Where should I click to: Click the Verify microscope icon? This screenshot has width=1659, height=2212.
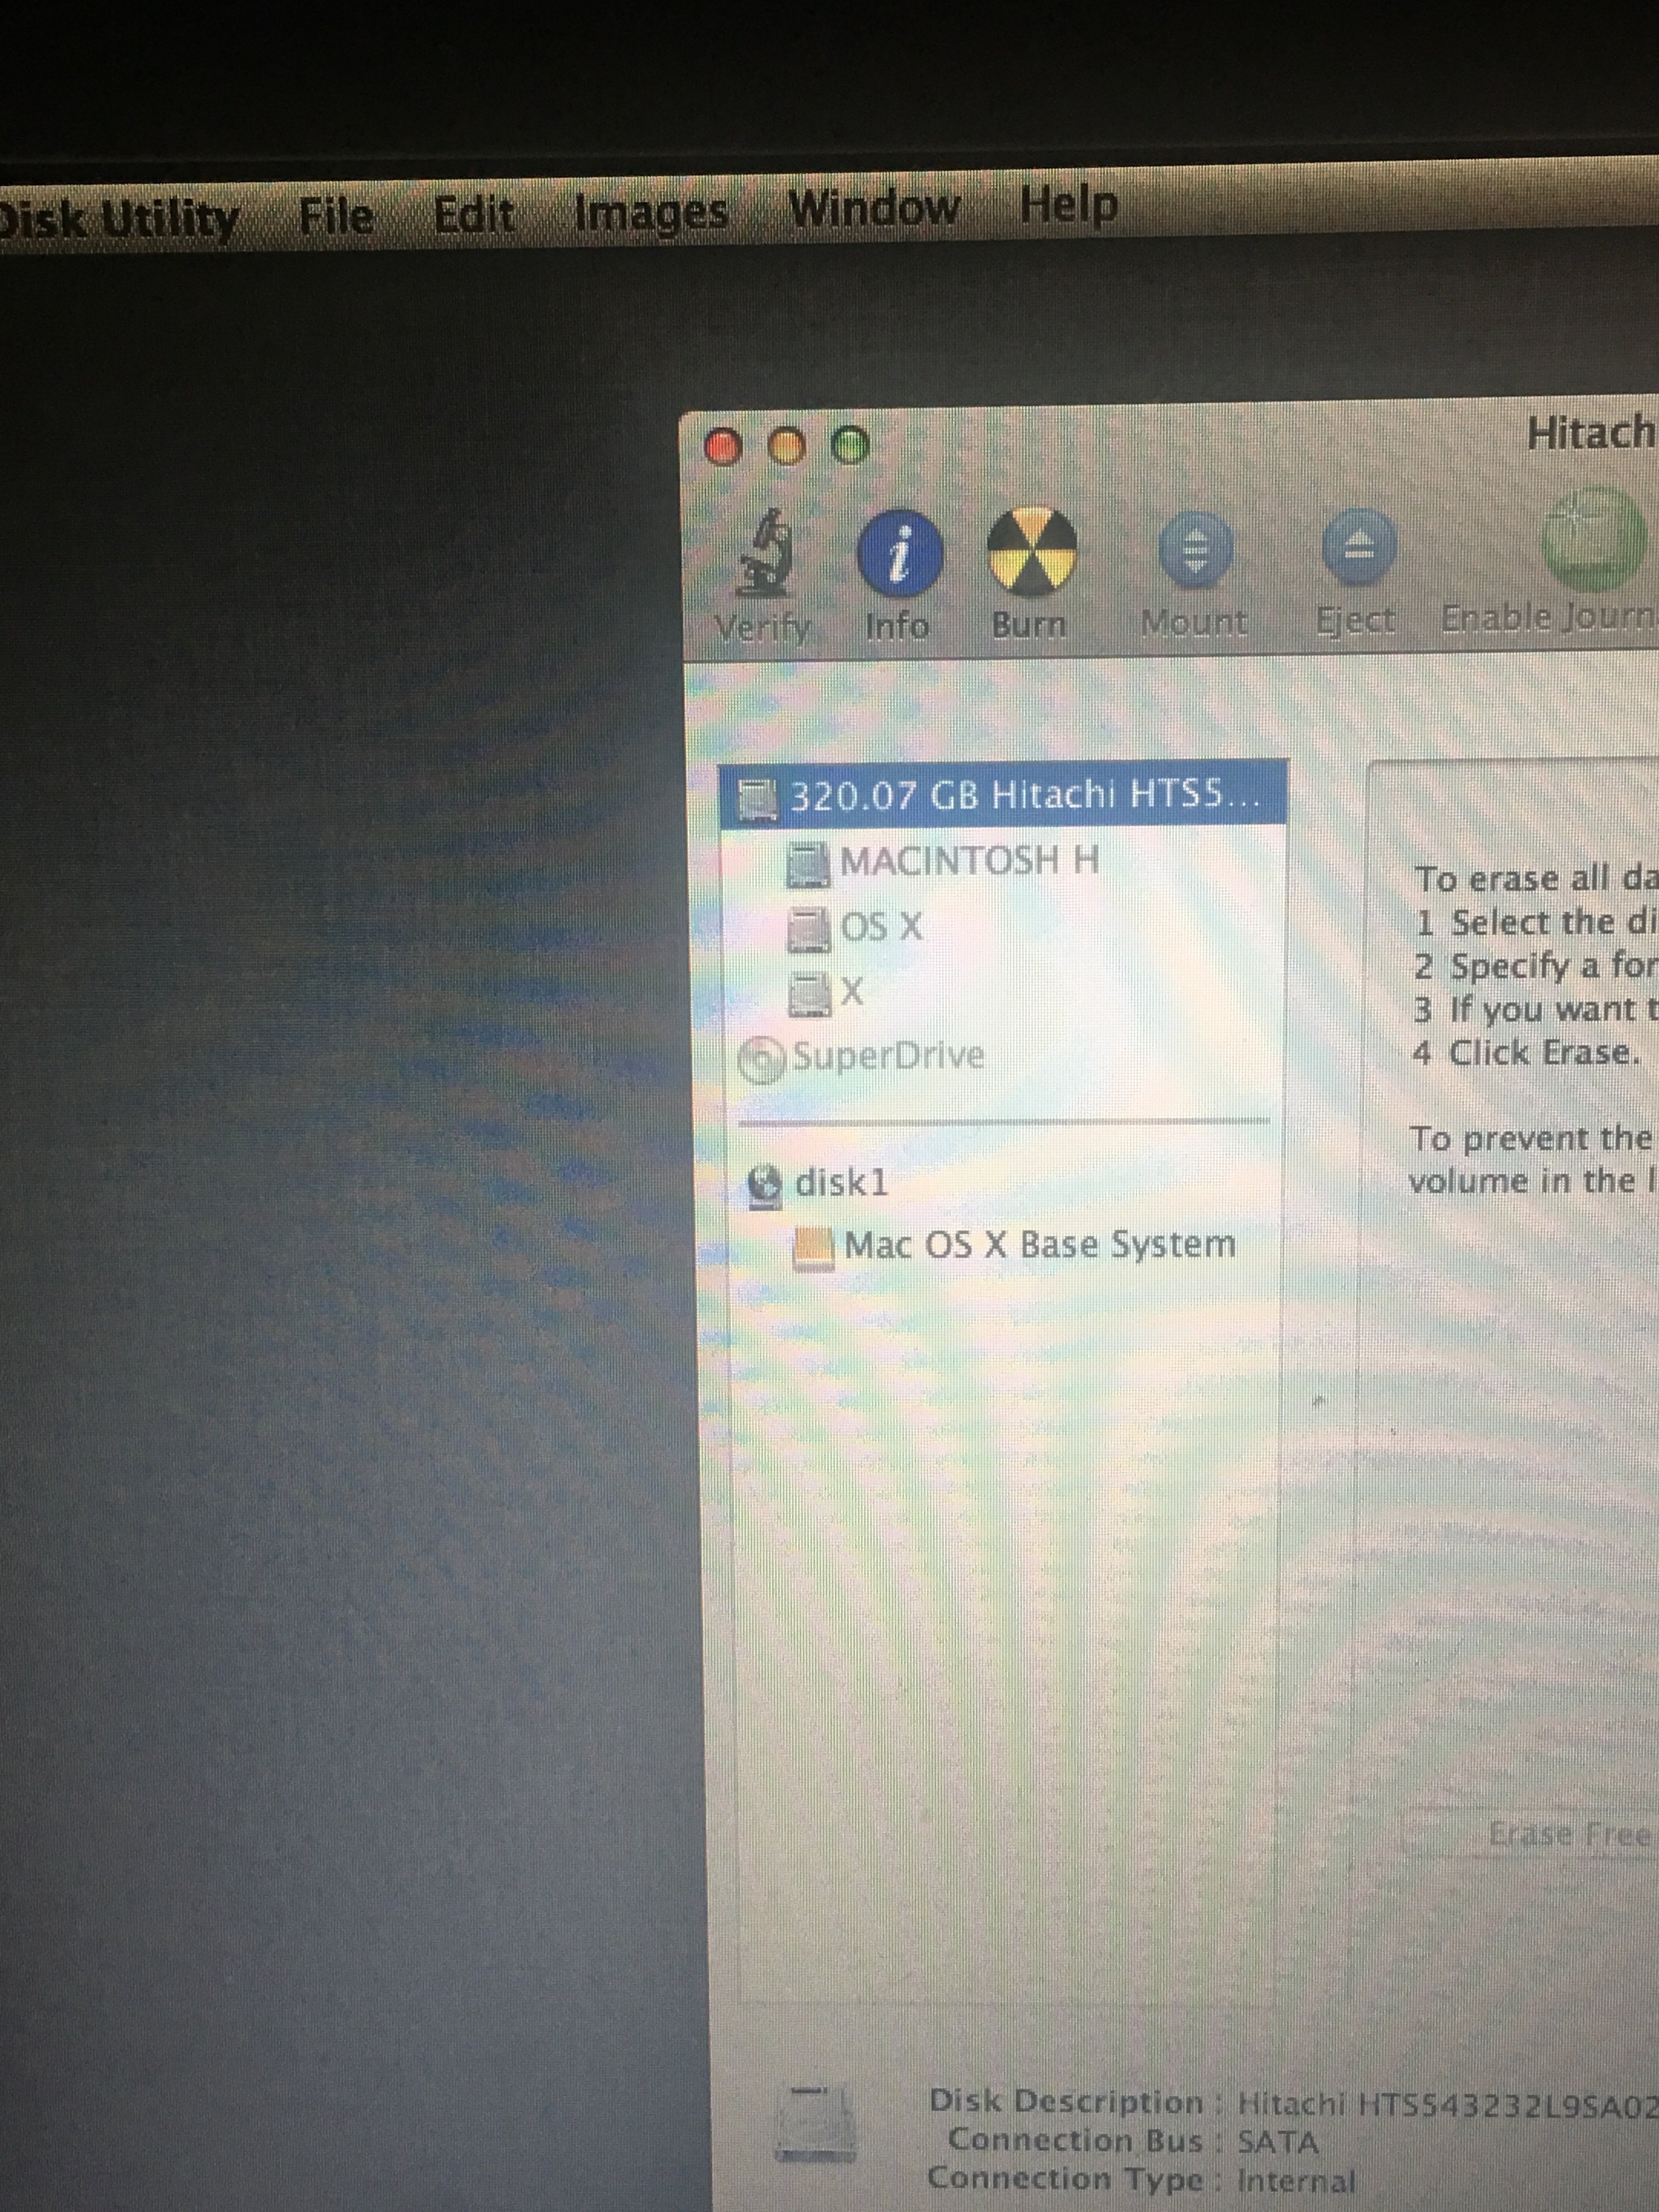click(x=765, y=552)
